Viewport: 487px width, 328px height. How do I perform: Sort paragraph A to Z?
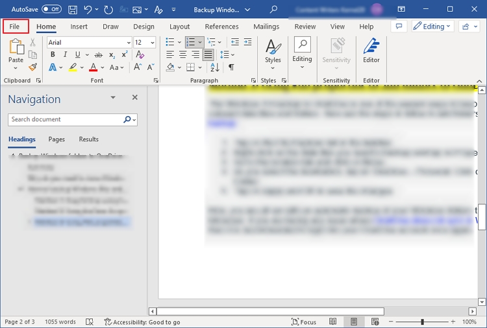(215, 67)
